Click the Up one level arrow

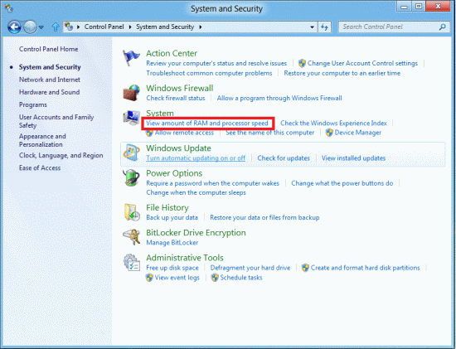[56, 27]
